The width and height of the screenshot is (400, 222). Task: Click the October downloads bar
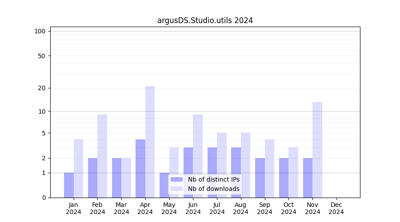coord(293,172)
